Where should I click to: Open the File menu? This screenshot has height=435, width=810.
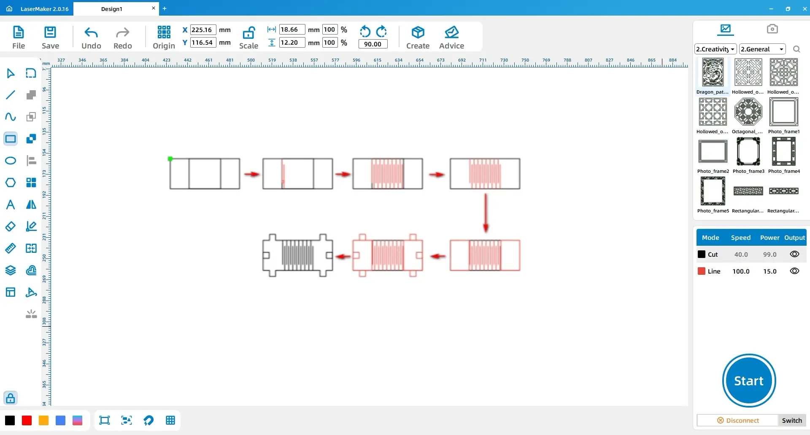click(x=19, y=38)
